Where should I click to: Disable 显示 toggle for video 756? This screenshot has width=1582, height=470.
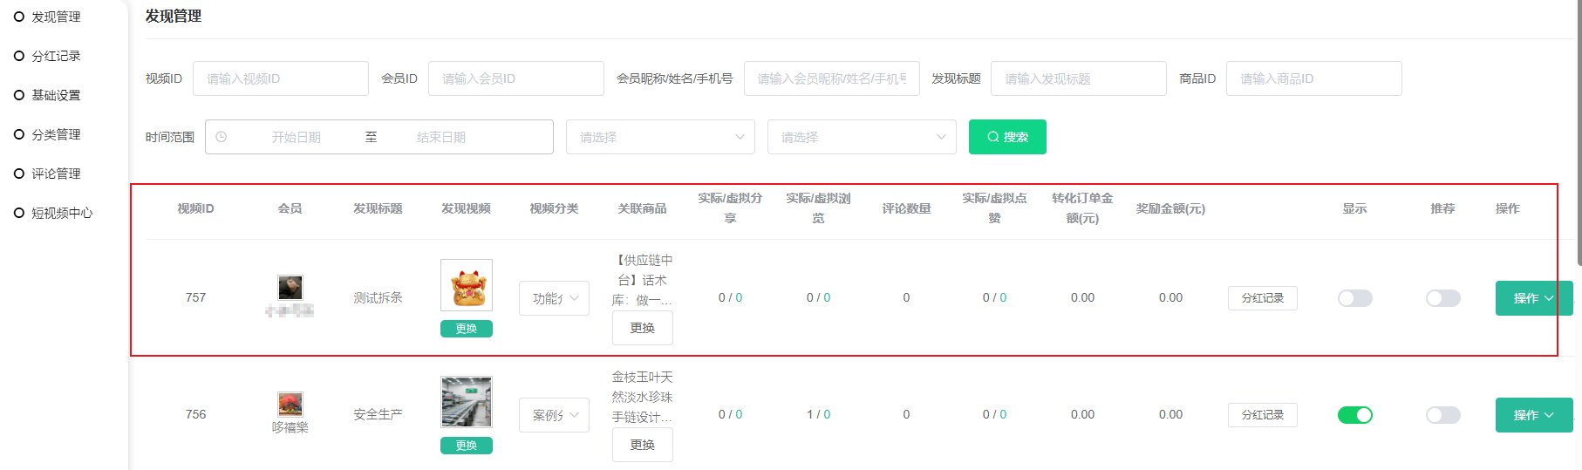tap(1354, 415)
